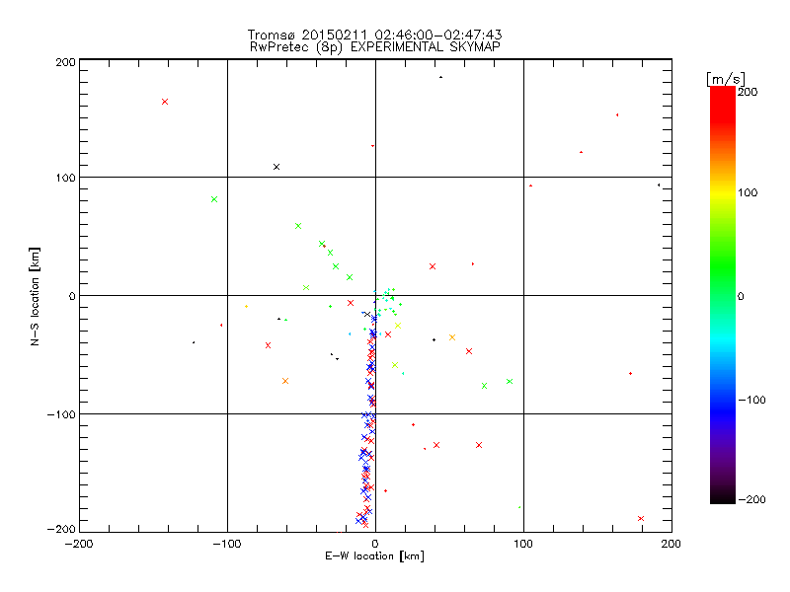Click the red X marker at far bottom-right near 180, -190
This screenshot has width=790, height=592.
(641, 519)
